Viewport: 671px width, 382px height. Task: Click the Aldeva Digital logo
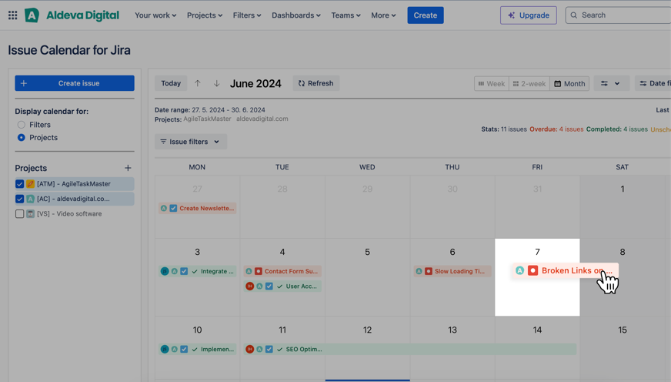click(72, 15)
